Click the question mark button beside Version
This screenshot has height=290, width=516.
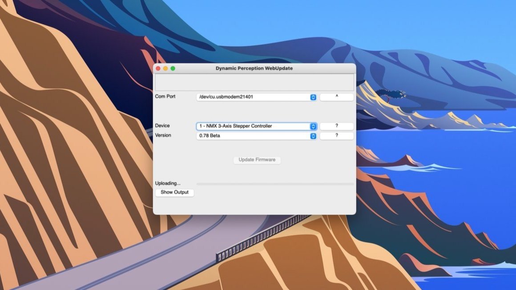[337, 136]
